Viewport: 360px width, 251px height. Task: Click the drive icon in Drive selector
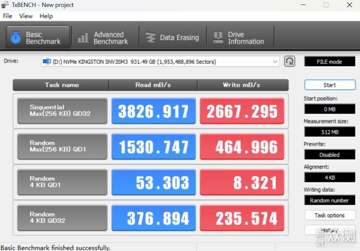click(x=47, y=61)
